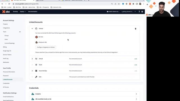Open dbt - demo links bookmark folder

pyautogui.click(x=29, y=7)
